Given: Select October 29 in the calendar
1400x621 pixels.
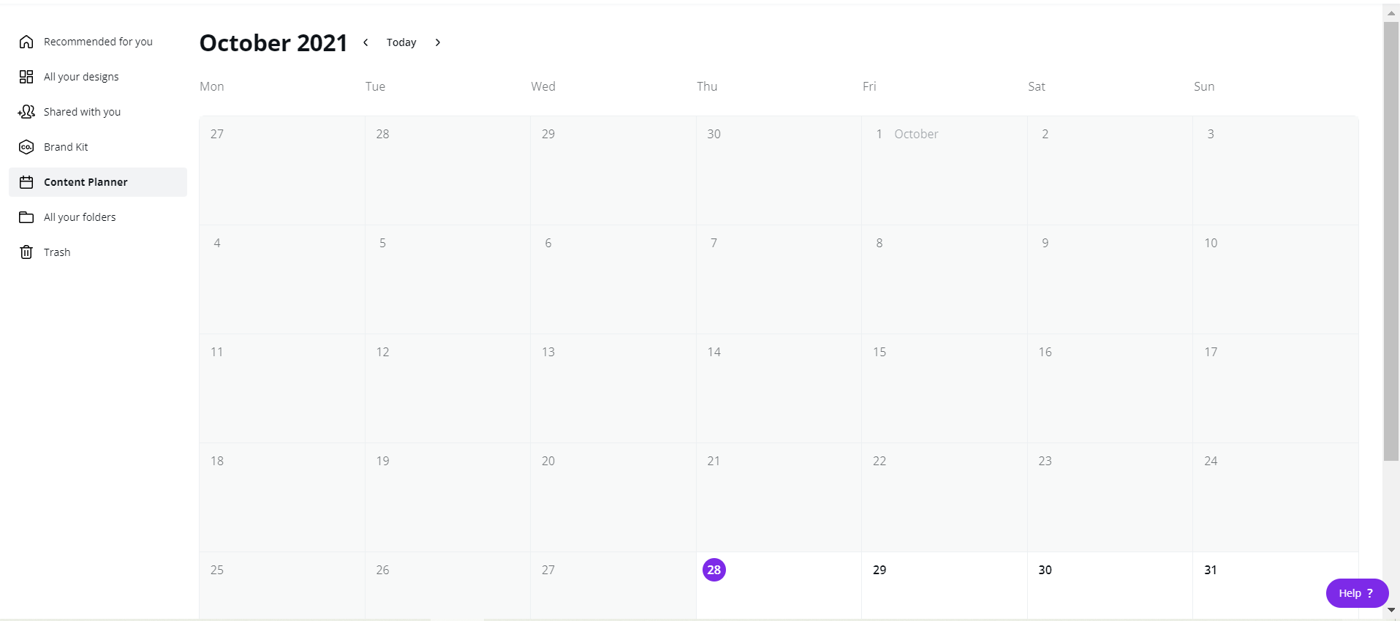Looking at the screenshot, I should click(945, 585).
